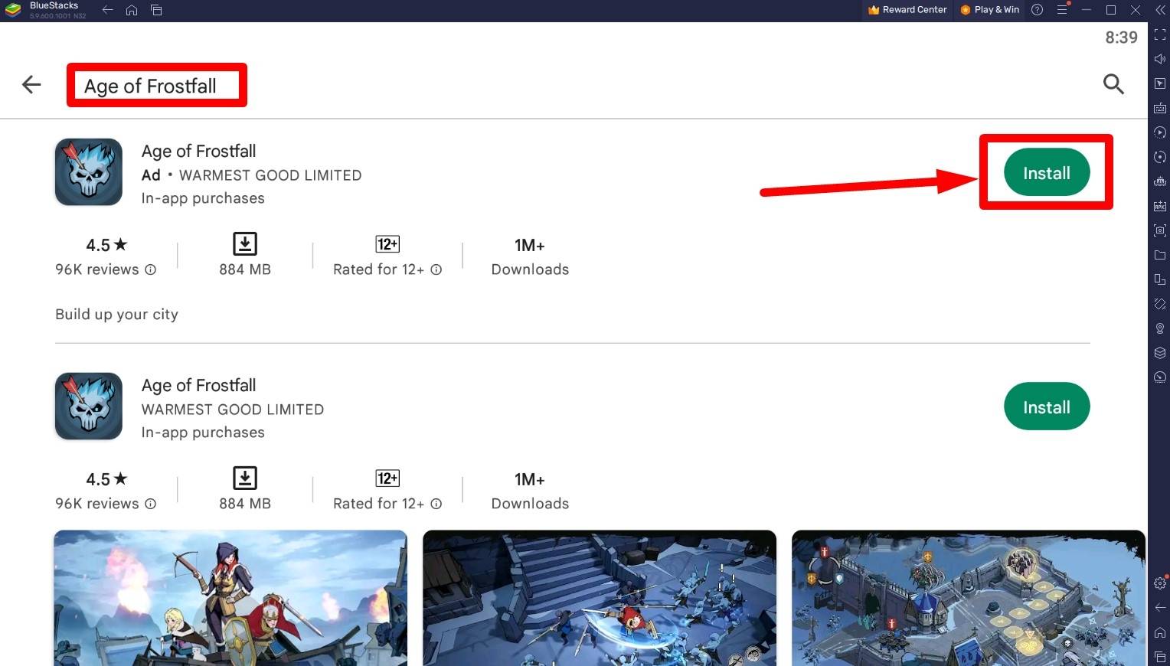Click the Install APK icon in sidebar
1170x666 pixels.
click(1160, 206)
